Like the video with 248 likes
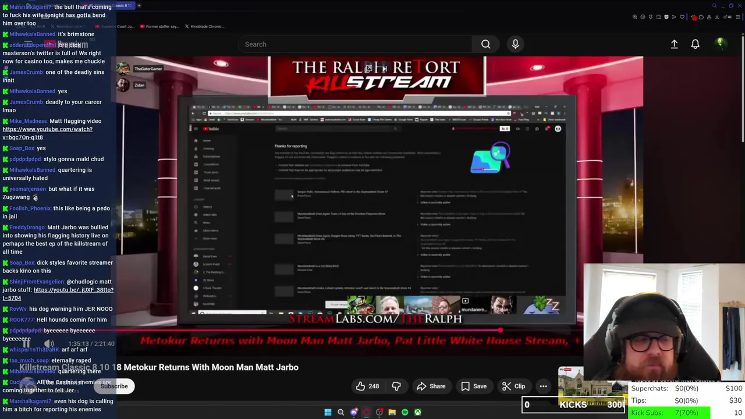The width and height of the screenshot is (745, 419). pos(367,386)
